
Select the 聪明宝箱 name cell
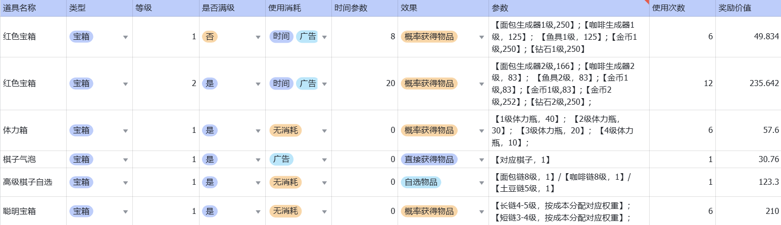tap(33, 211)
